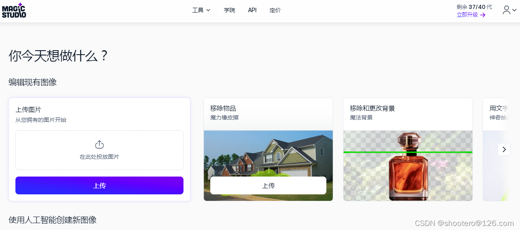Click the 使用人工智能创建新图像 heading

pos(53,220)
